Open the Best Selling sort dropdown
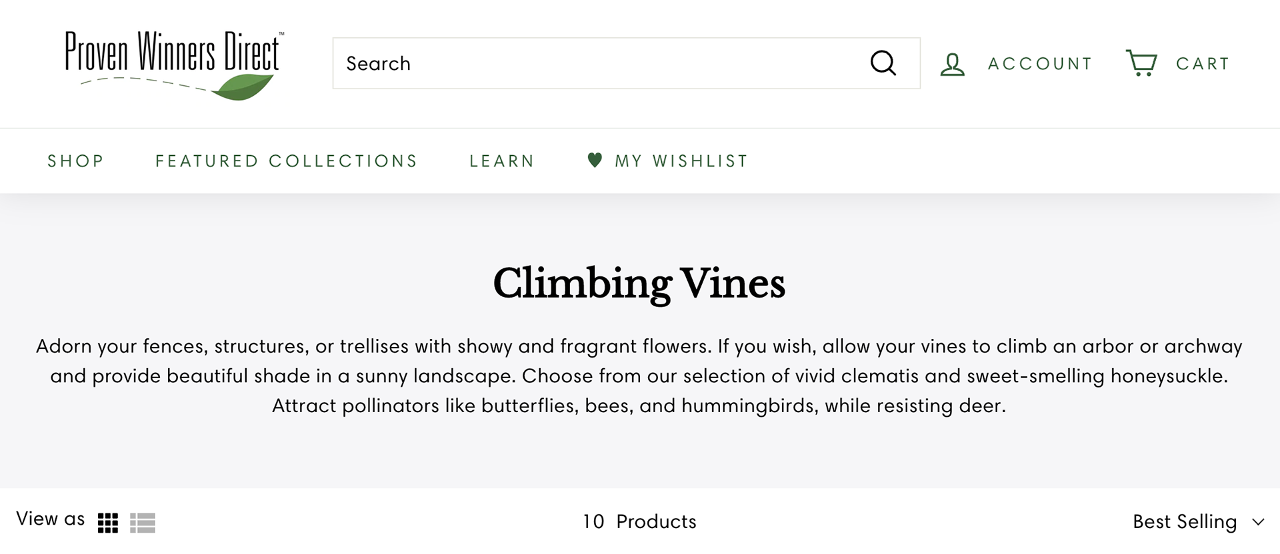This screenshot has height=554, width=1280. tap(1185, 521)
